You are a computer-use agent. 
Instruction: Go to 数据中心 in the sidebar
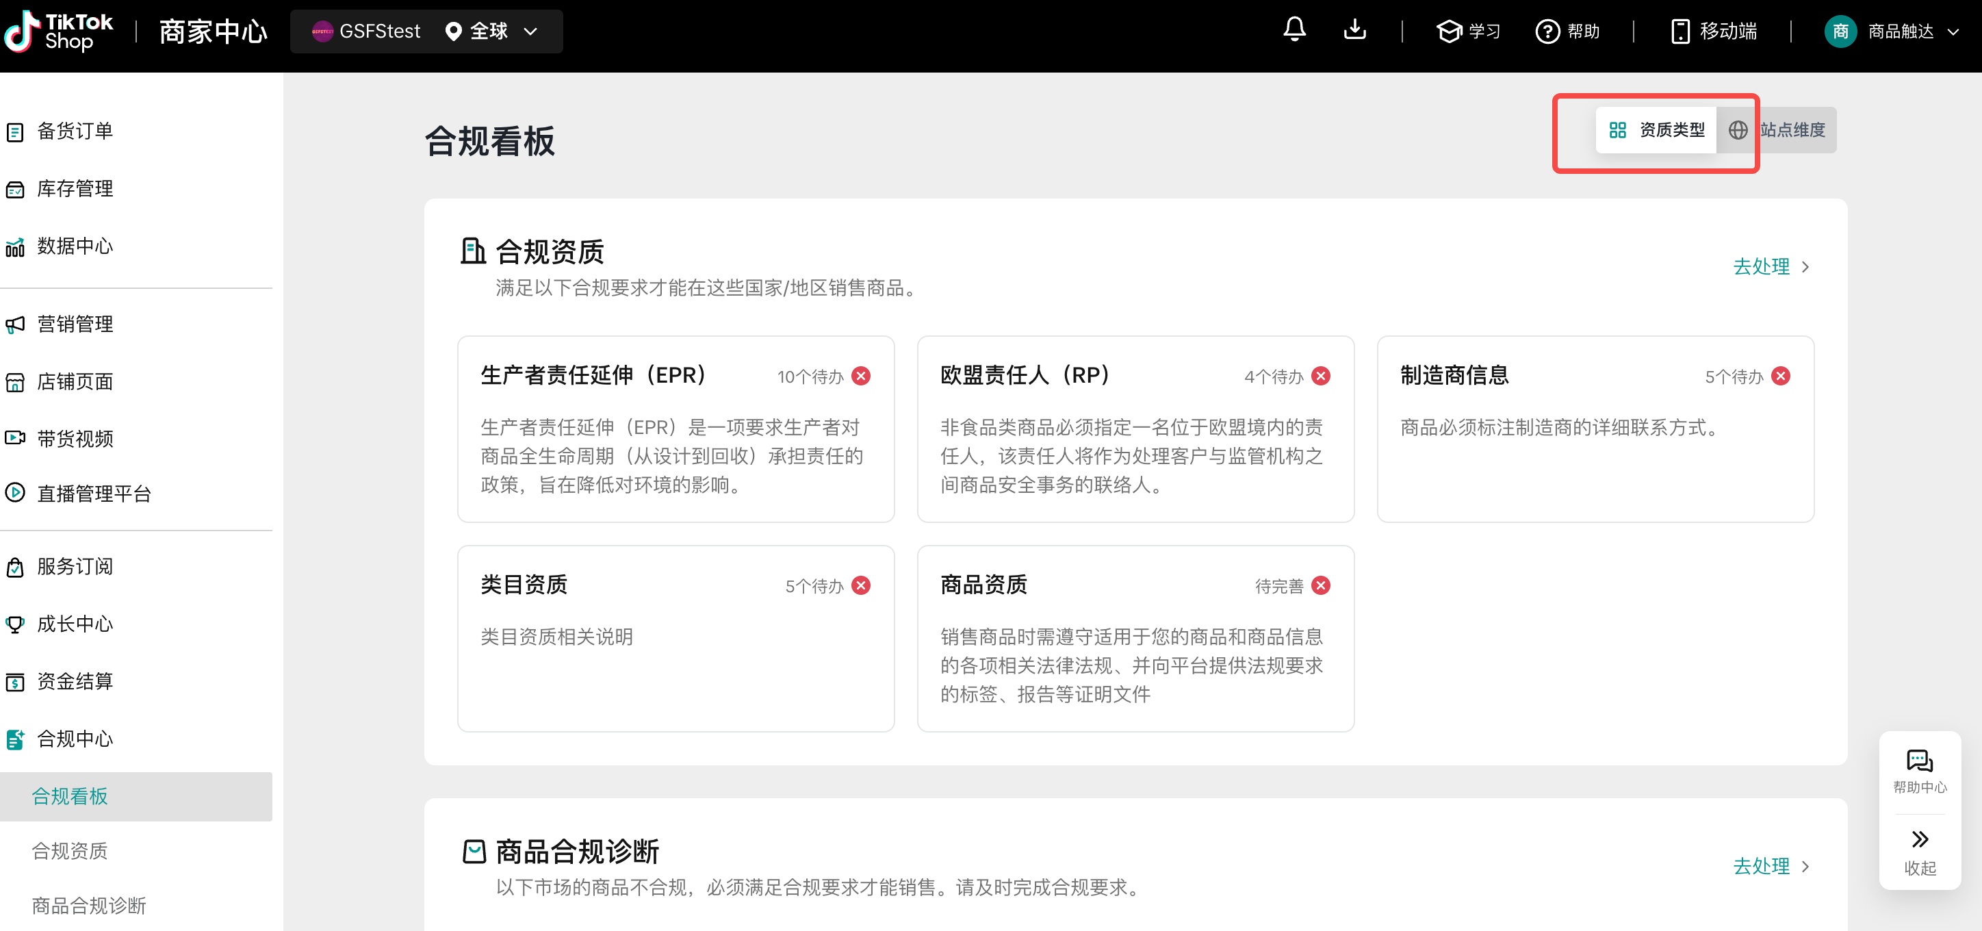pyautogui.click(x=75, y=246)
